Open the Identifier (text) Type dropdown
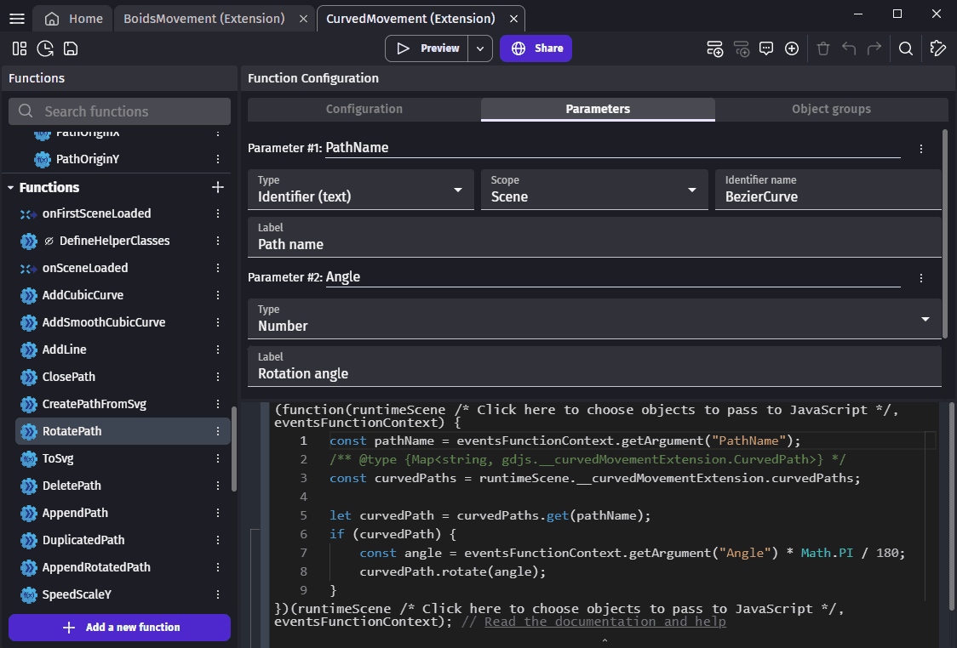957x648 pixels. click(361, 190)
